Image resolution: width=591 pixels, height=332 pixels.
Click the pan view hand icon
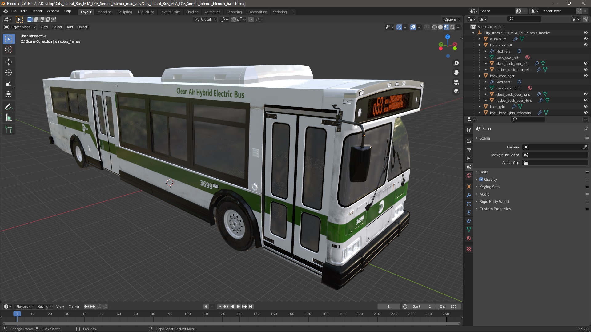[456, 73]
